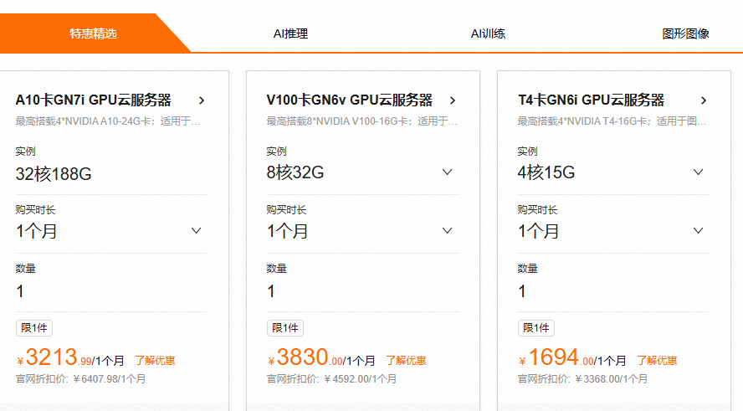Click the 限1件 tag on V100 card
Image resolution: width=743 pixels, height=411 pixels.
point(284,328)
